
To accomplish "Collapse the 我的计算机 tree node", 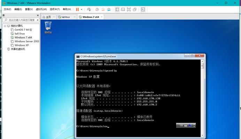I will click(5, 26).
